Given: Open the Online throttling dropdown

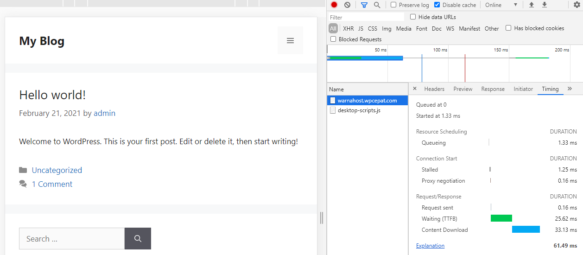Looking at the screenshot, I should (x=501, y=5).
